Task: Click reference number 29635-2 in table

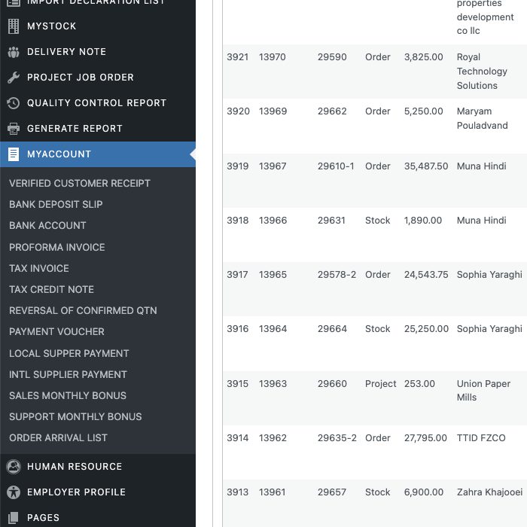Action: click(x=337, y=438)
